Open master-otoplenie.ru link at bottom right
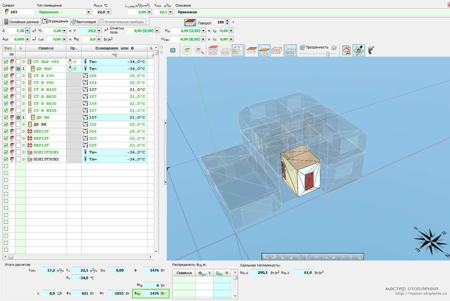 point(421,293)
